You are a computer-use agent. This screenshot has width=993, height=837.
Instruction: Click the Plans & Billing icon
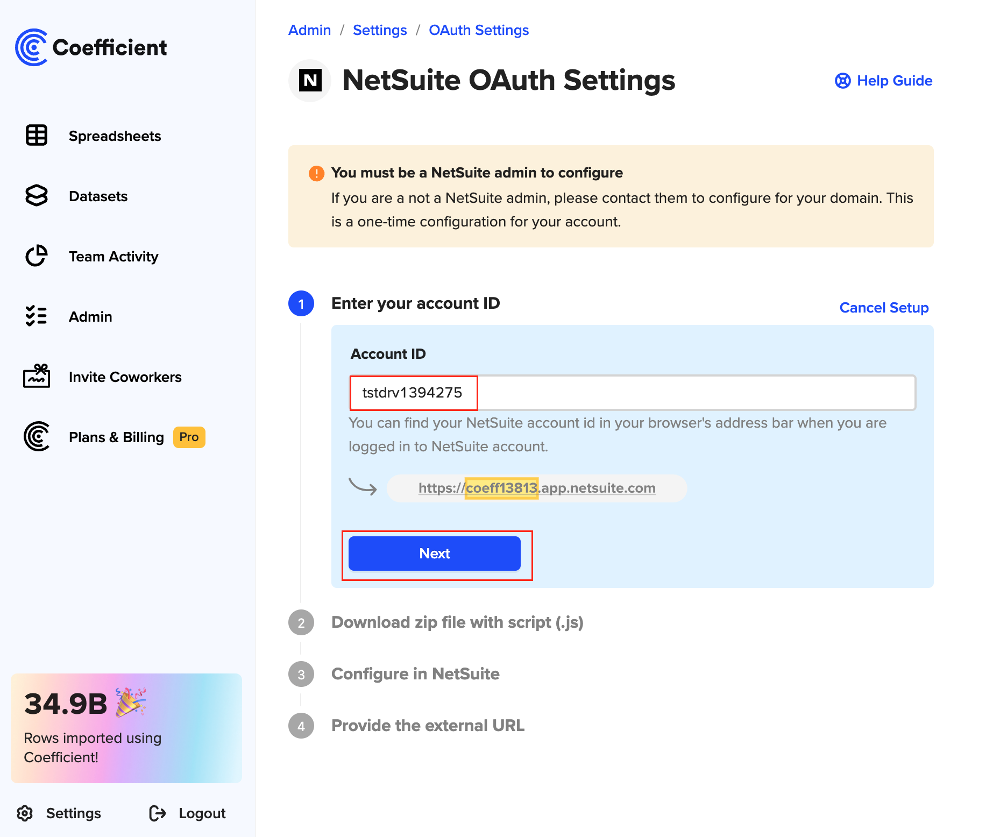[37, 436]
